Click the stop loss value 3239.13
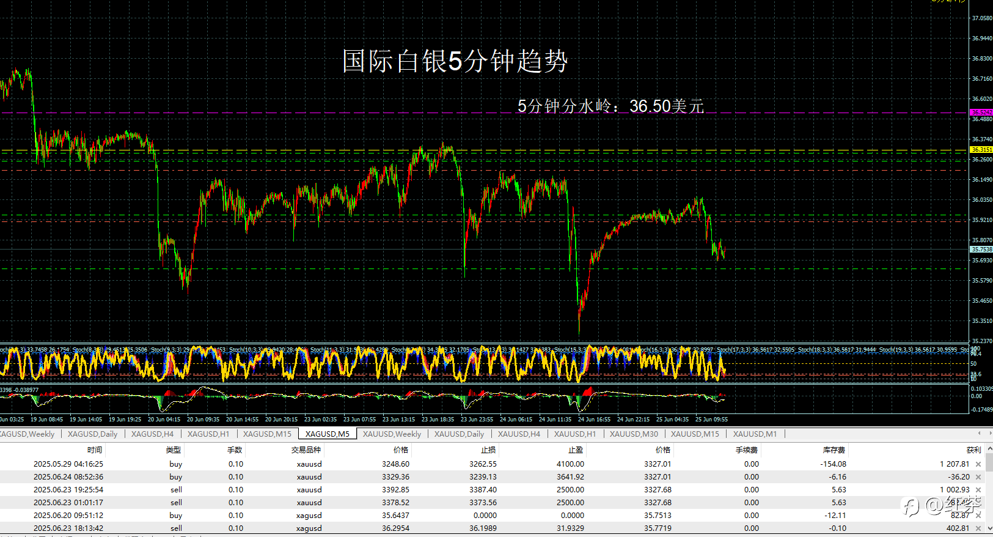Viewport: 993px width, 537px height. coord(483,477)
